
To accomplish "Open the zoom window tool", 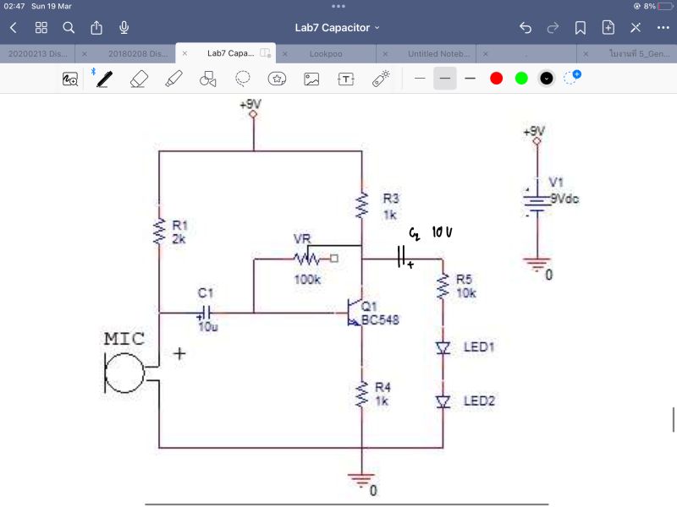I will click(x=69, y=79).
